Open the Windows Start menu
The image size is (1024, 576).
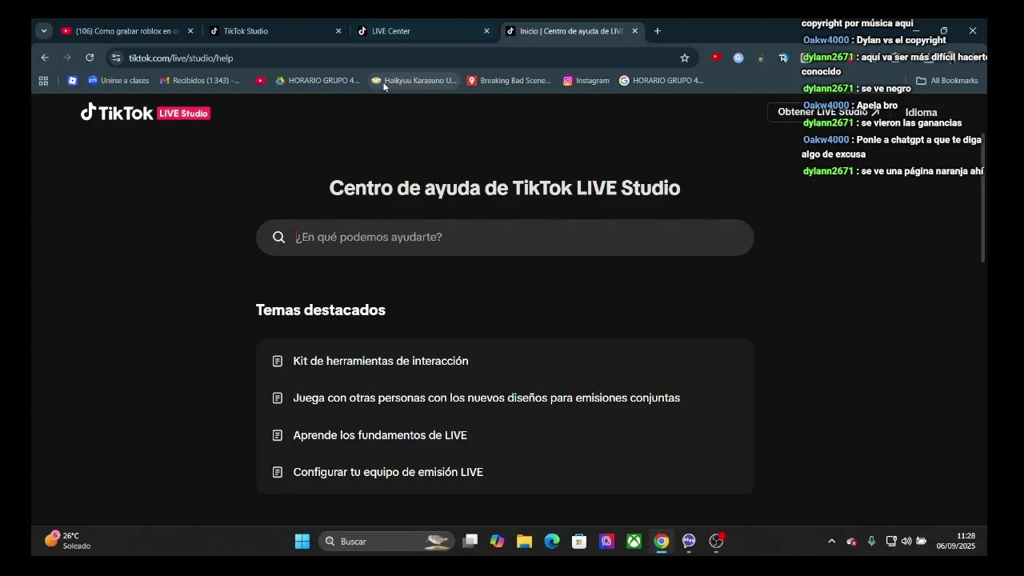point(302,542)
